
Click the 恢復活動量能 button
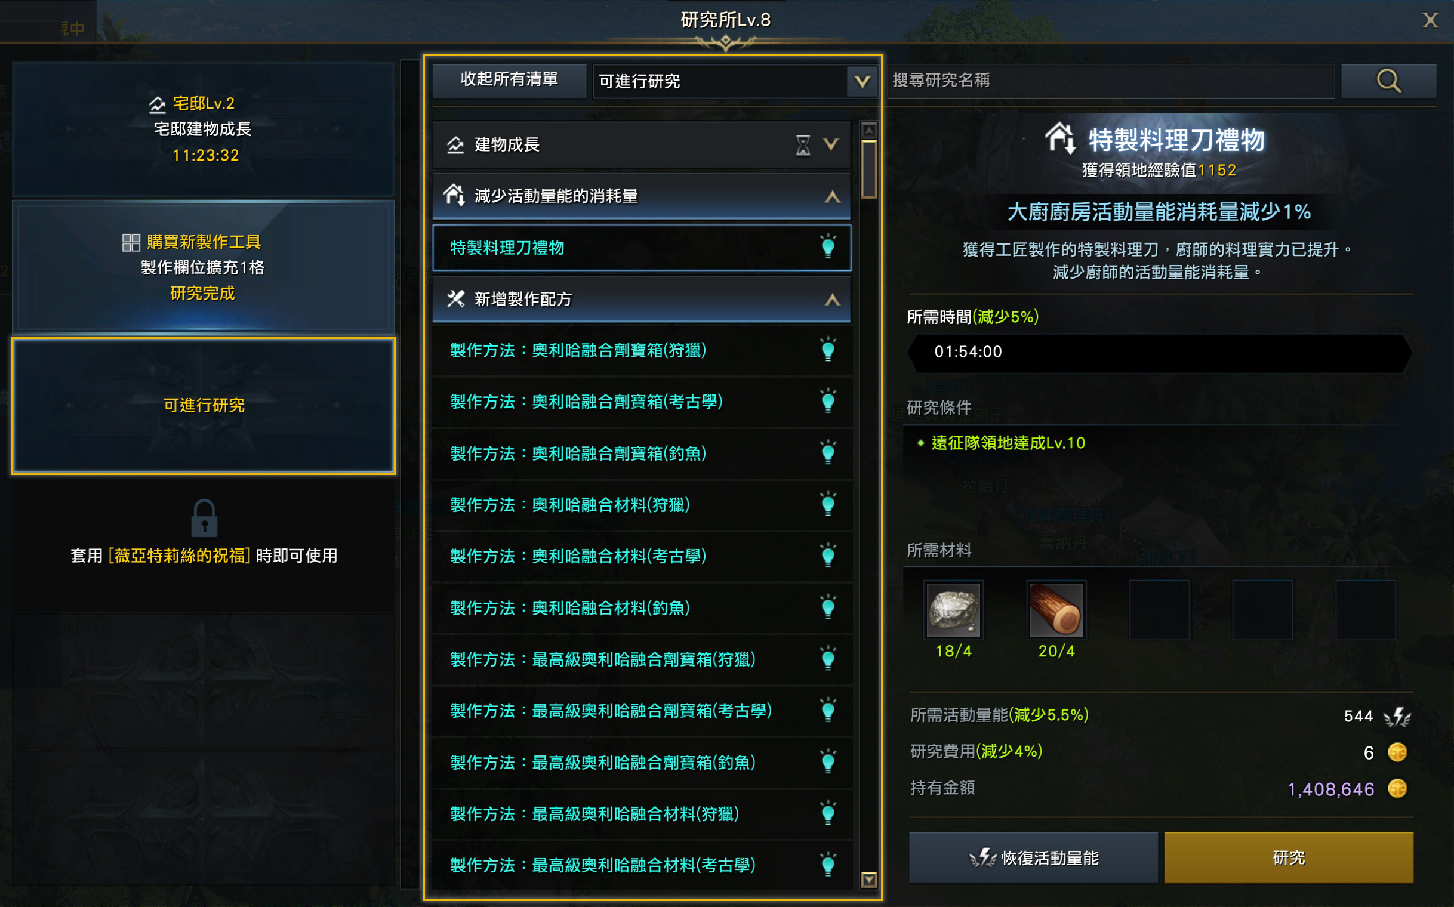(x=1033, y=858)
